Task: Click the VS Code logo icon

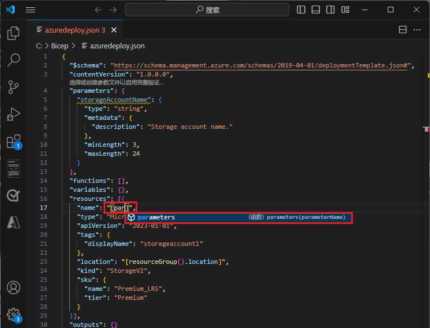Action: 11,10
